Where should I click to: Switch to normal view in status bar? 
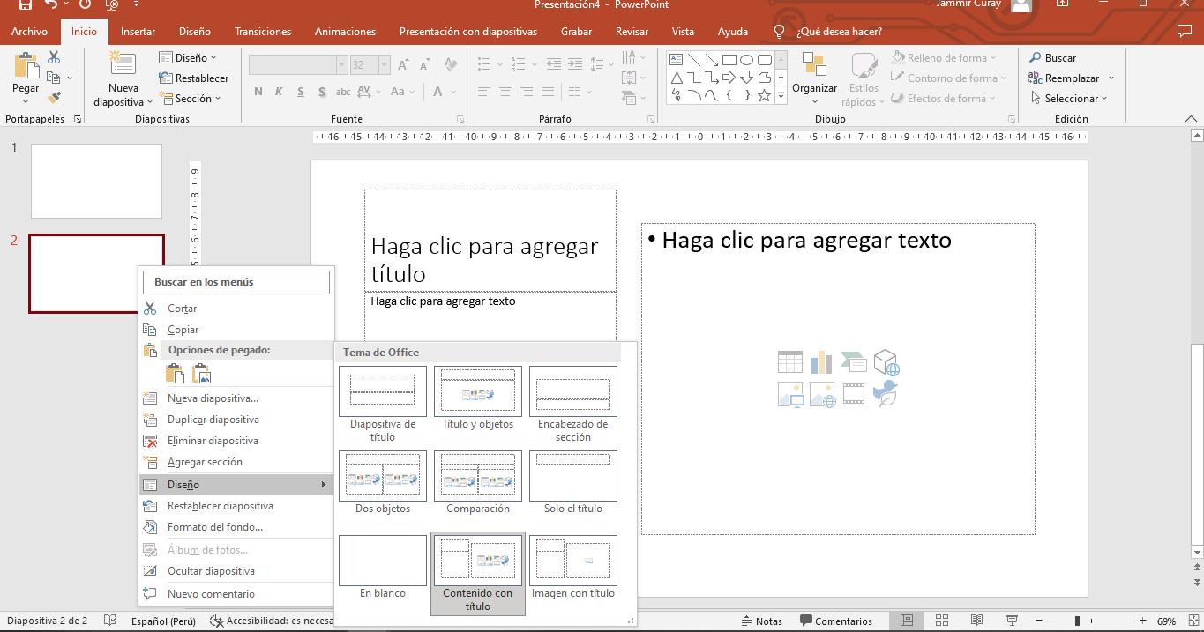tap(906, 621)
